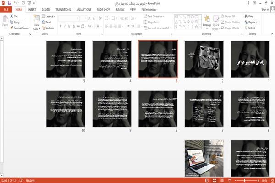Open the Align Text dropdown
Viewport: 275px width, 183px height.
(x=152, y=22)
